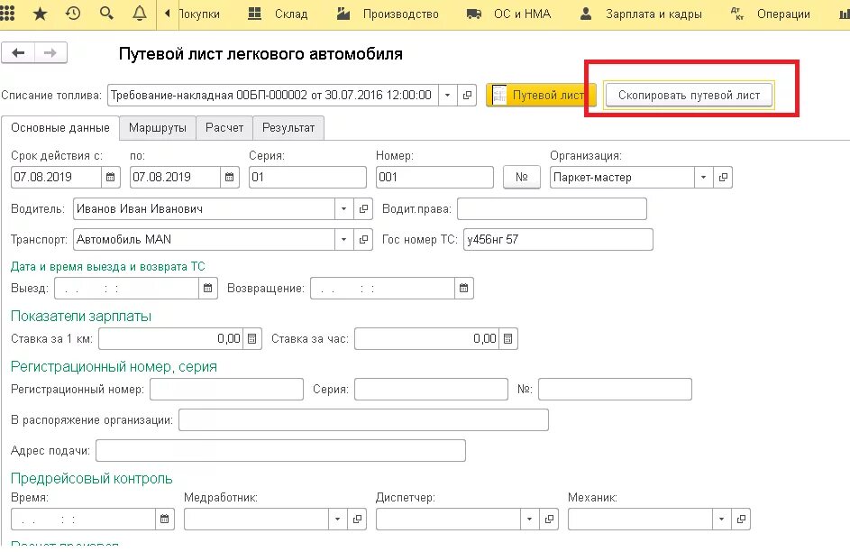Click the Водит.права input field
Image resolution: width=850 pixels, height=552 pixels.
pyautogui.click(x=552, y=208)
